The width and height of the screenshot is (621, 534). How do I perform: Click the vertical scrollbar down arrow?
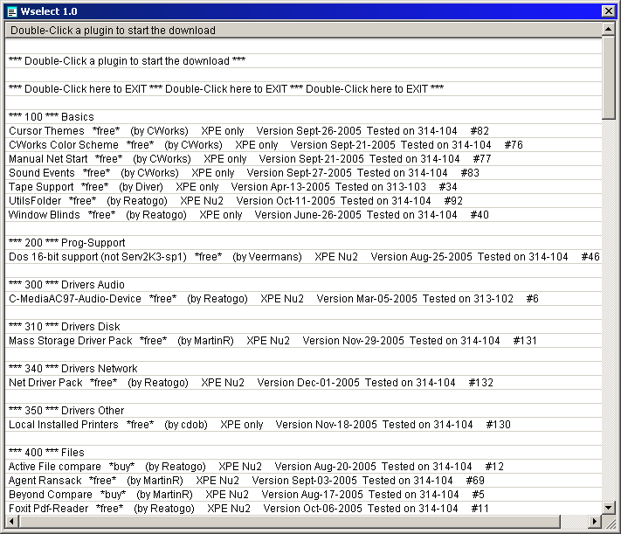608,508
